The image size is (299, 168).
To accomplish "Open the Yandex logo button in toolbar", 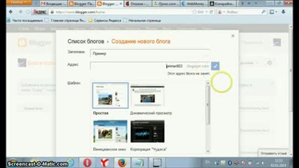I will coord(40,12).
